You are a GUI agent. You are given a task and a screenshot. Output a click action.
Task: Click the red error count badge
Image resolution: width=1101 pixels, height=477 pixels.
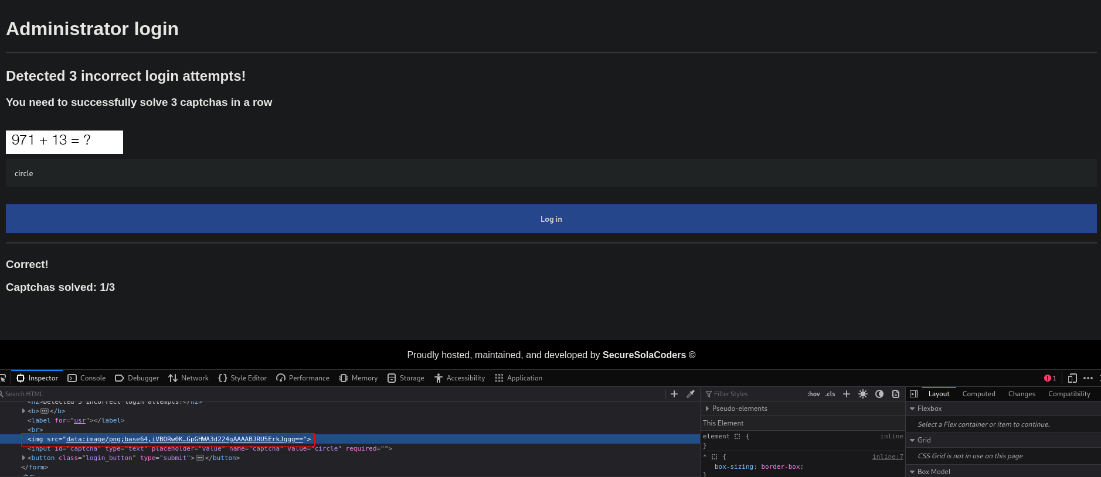[1050, 378]
